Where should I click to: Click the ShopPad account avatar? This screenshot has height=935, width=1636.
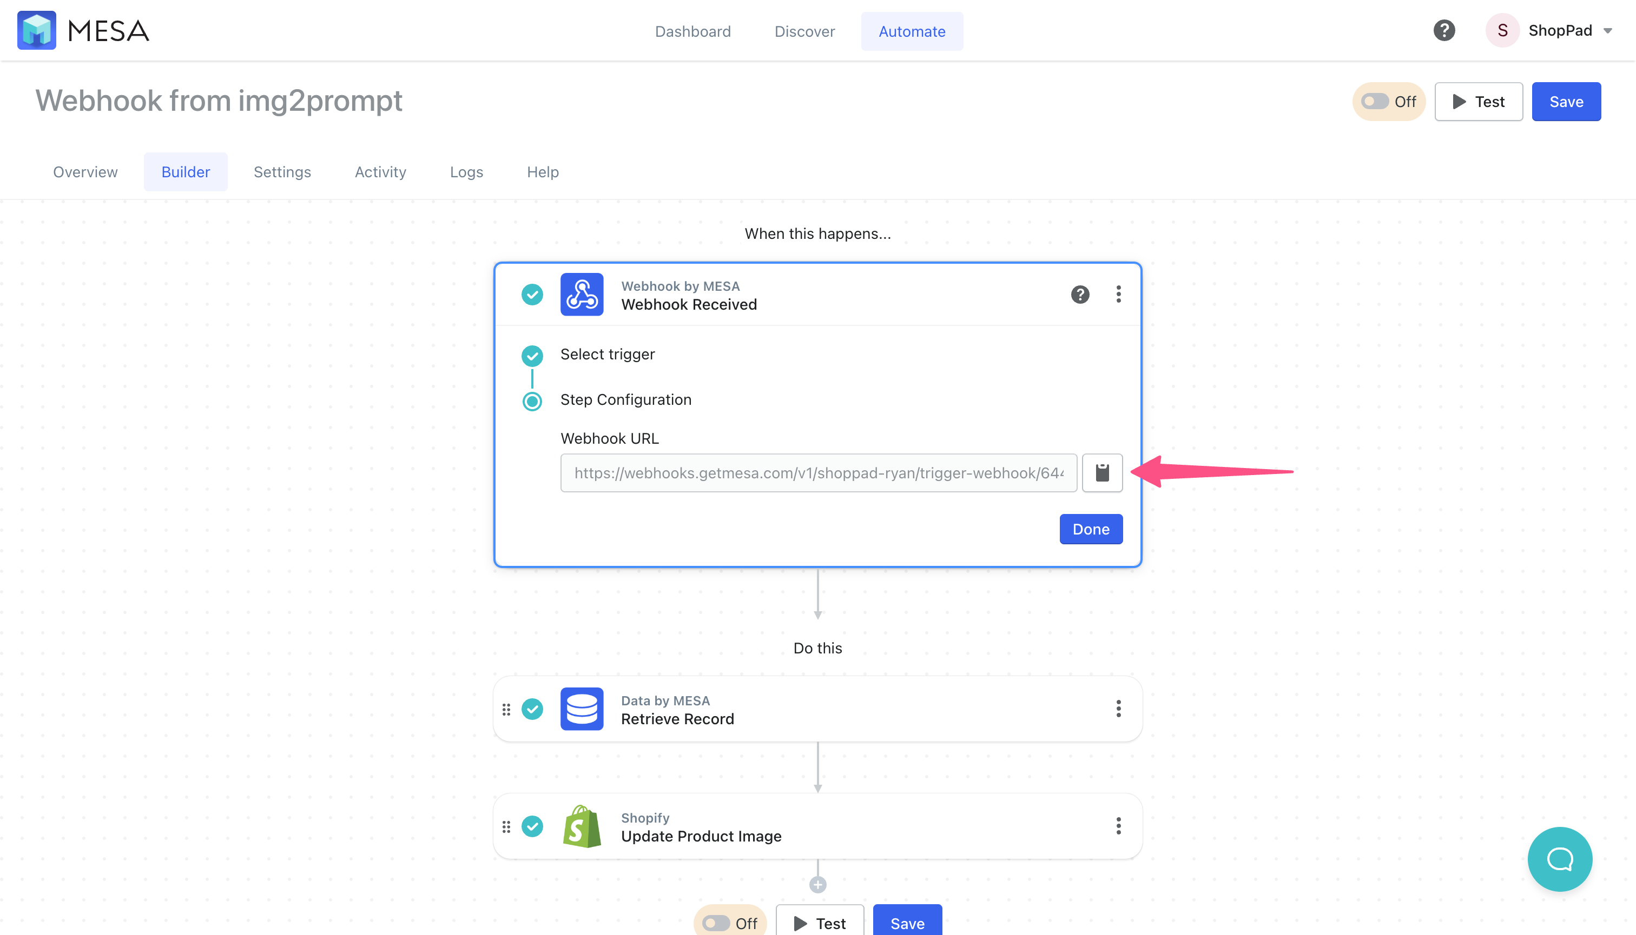click(x=1502, y=30)
